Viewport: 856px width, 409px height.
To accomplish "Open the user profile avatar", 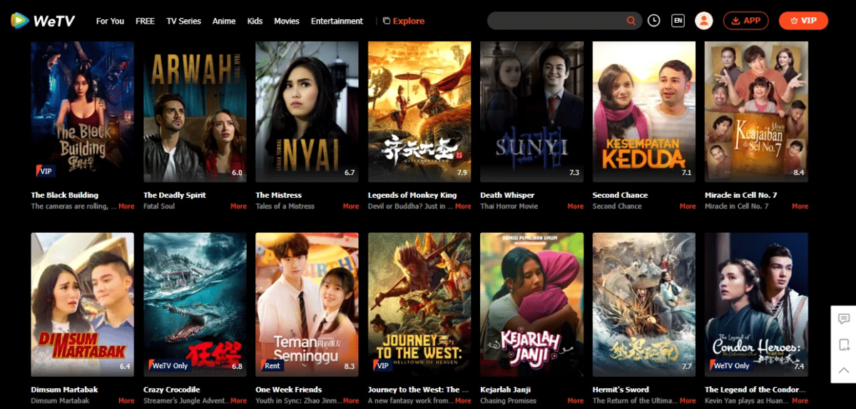I will coord(704,21).
